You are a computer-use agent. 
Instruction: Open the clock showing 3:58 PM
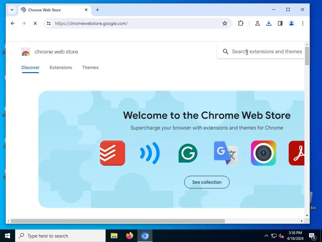pyautogui.click(x=295, y=236)
